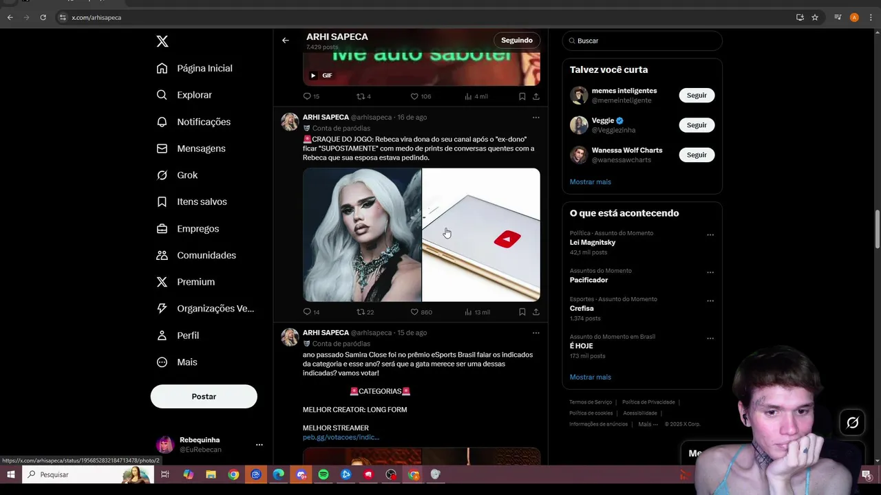881x495 pixels.
Task: Follow Wanessa Wolf Charts
Action: pyautogui.click(x=697, y=155)
